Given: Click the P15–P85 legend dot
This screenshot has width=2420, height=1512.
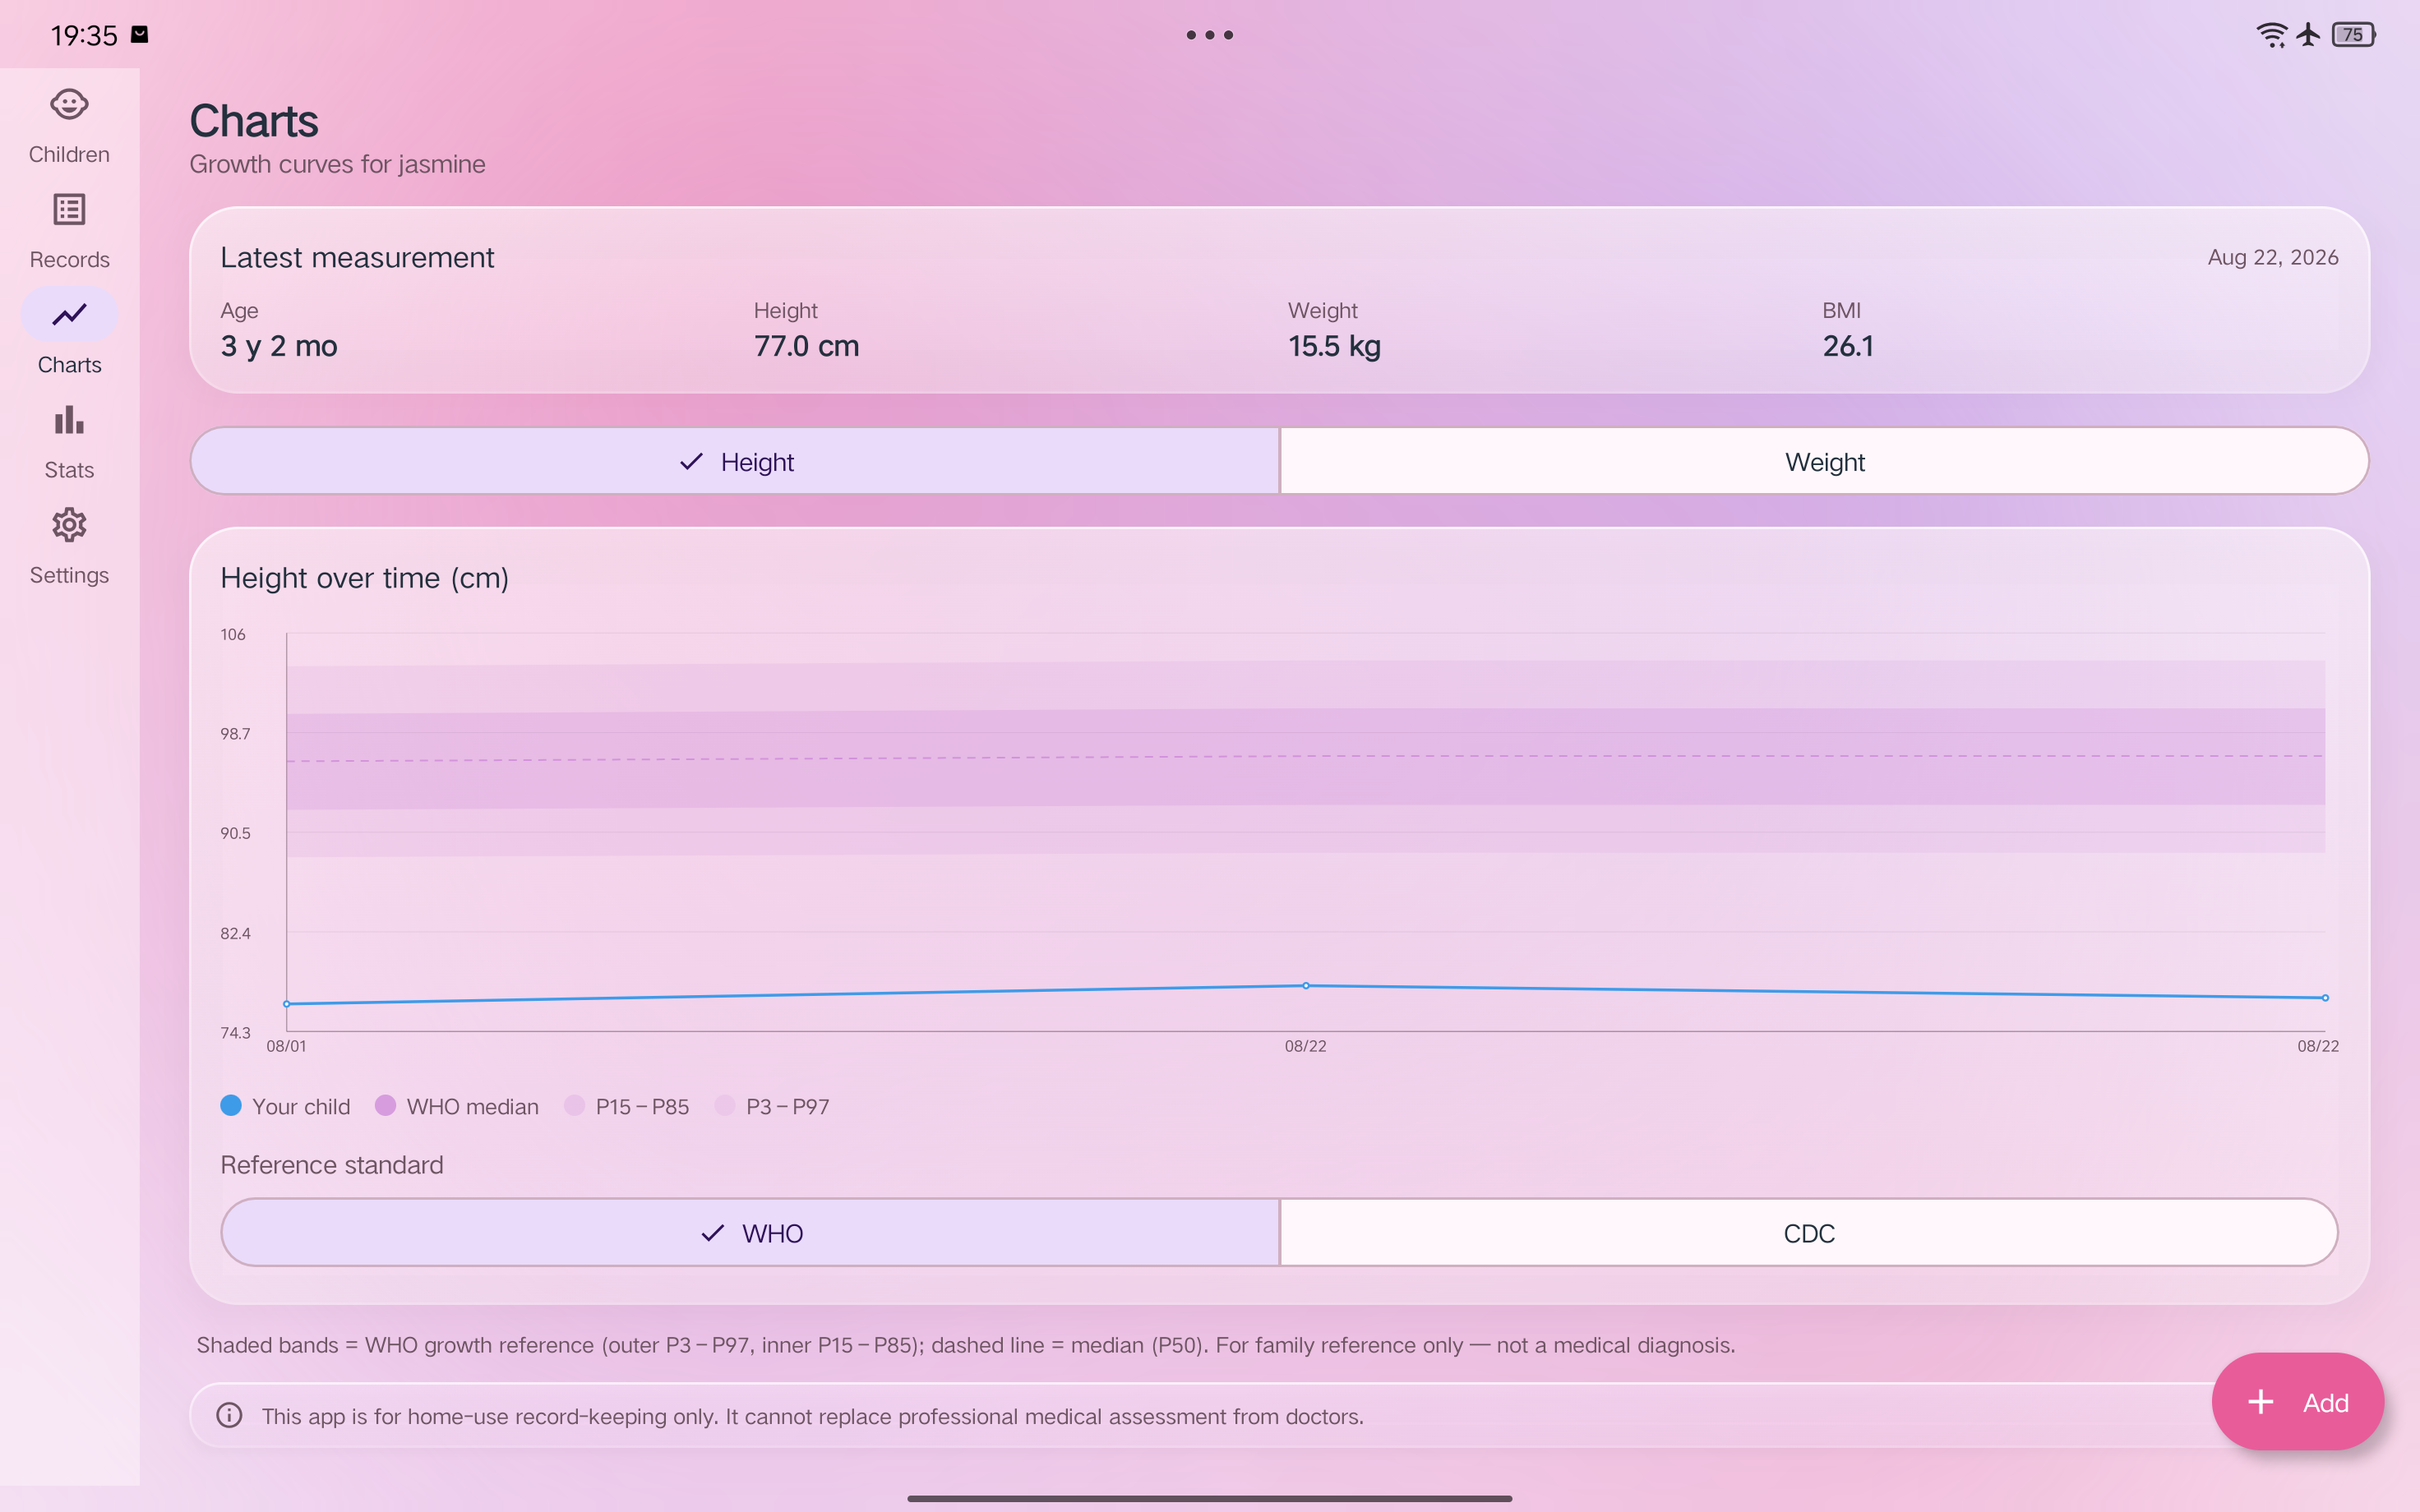Looking at the screenshot, I should [574, 1105].
